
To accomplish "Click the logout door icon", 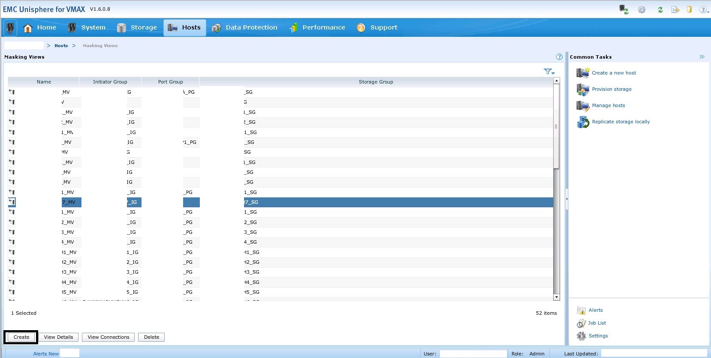I will 689,9.
